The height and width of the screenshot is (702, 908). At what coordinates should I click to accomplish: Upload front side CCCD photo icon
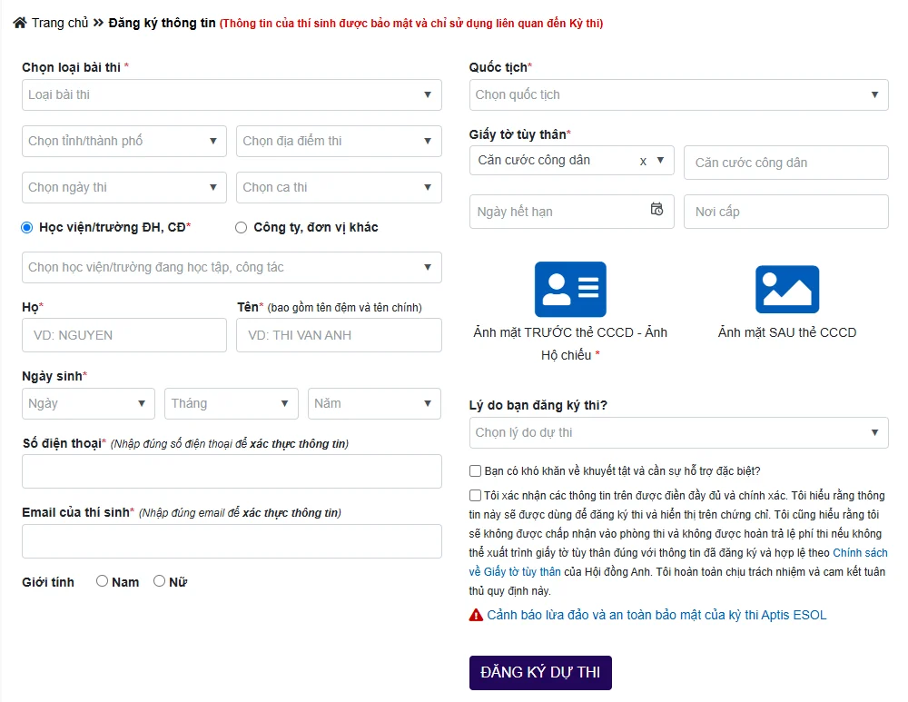click(x=569, y=290)
